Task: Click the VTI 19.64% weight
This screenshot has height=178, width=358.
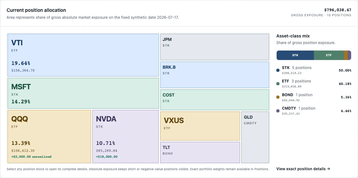Action: [21, 63]
